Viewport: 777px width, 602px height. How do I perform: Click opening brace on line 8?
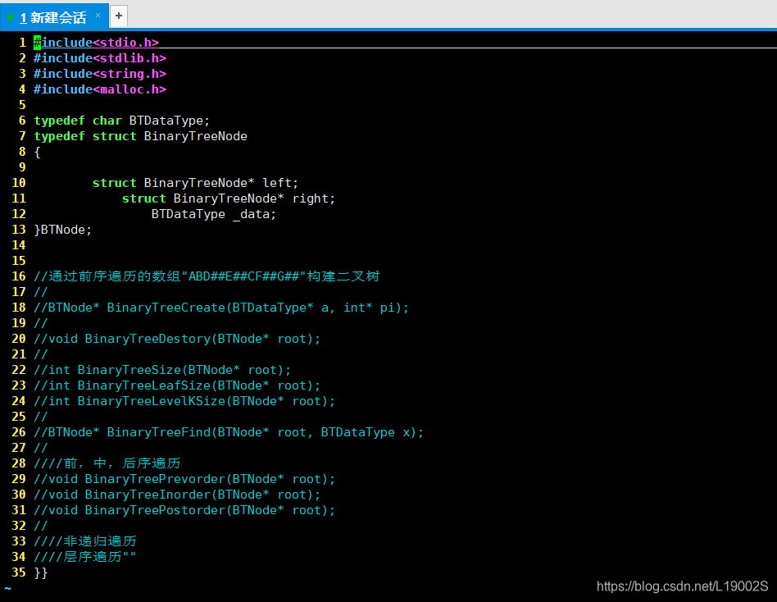[37, 152]
